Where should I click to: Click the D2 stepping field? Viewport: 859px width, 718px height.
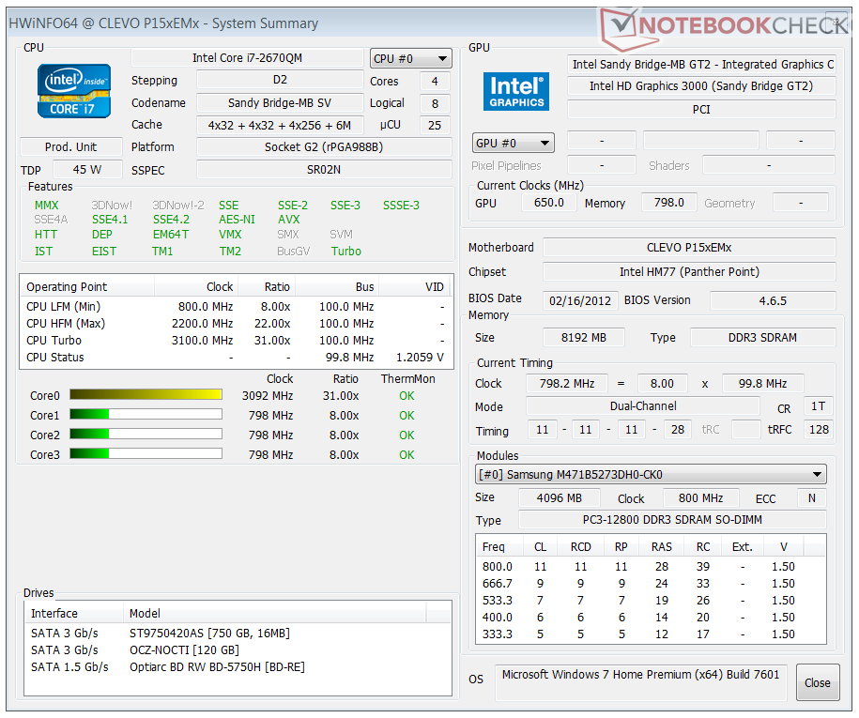tap(280, 80)
